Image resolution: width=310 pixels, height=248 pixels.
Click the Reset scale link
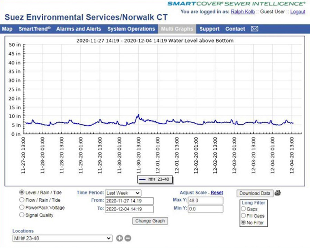[x=217, y=192]
